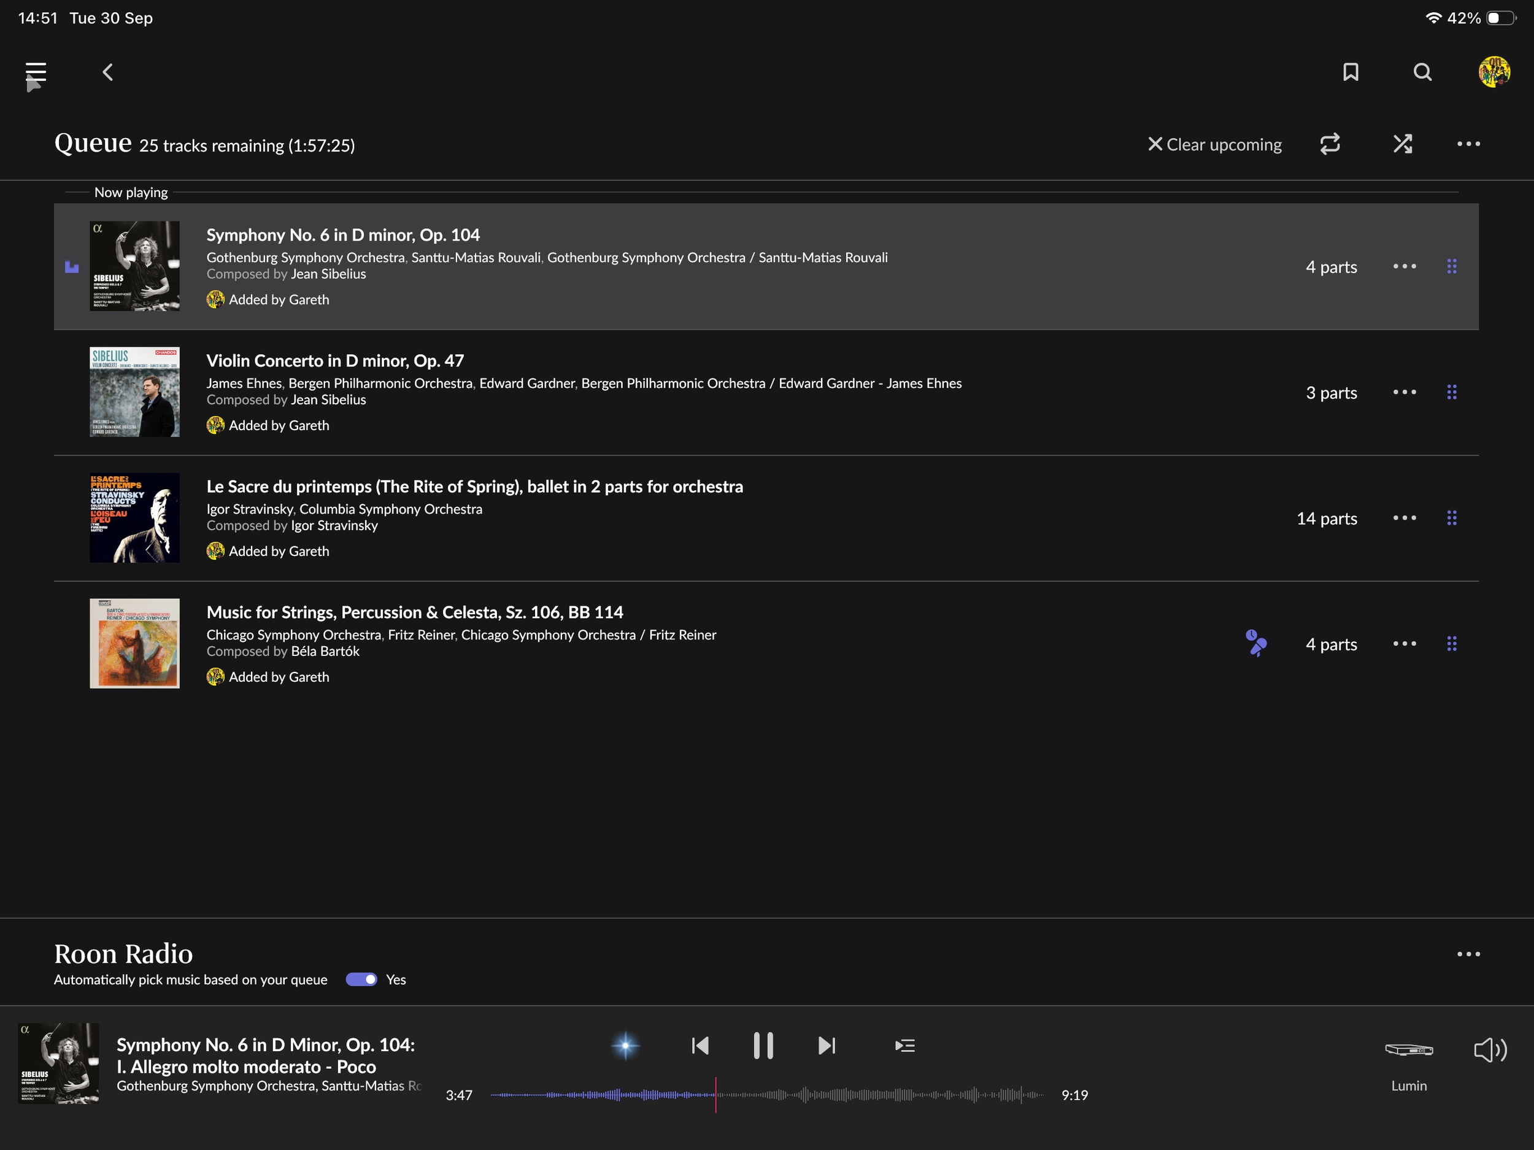Open the search magnifier
The image size is (1534, 1150).
(x=1422, y=72)
